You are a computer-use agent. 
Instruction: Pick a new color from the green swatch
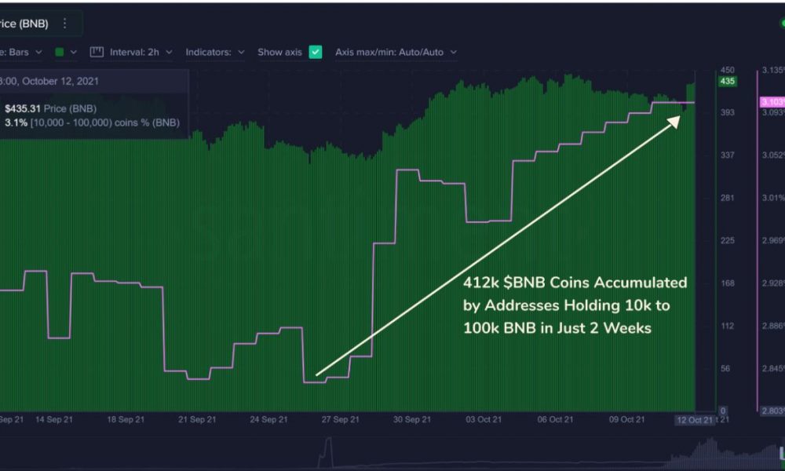(66, 52)
